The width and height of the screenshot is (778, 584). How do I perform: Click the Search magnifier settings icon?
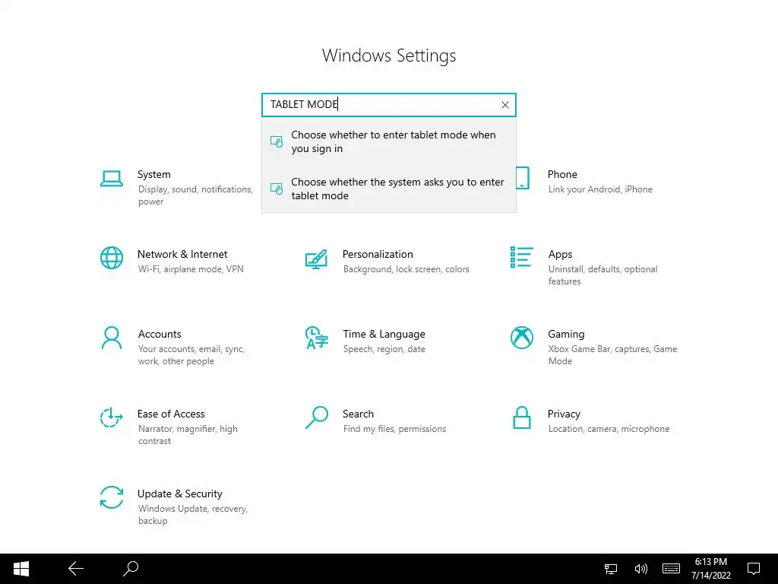tap(317, 417)
